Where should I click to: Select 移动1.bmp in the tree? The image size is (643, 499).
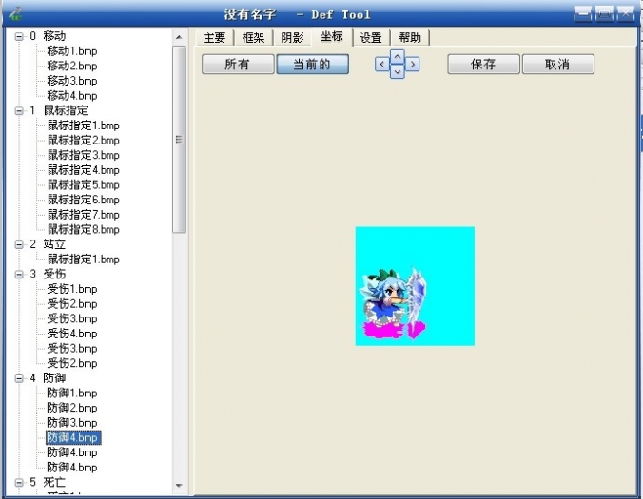(72, 51)
